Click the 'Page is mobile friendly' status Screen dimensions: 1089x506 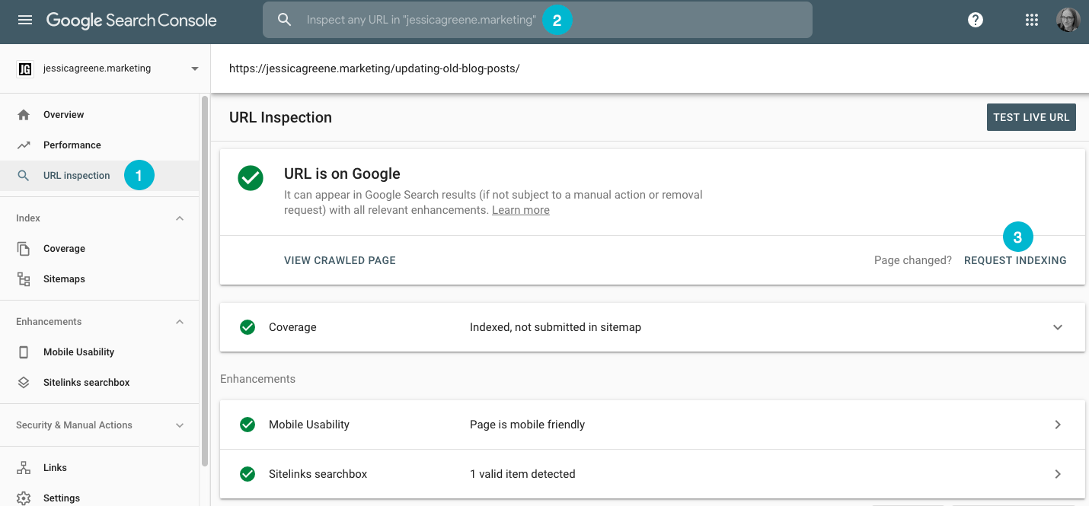pyautogui.click(x=528, y=425)
